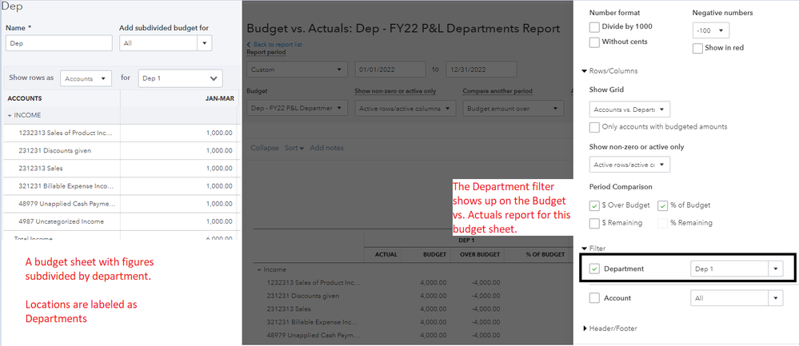Click the Collapse report button
799x346 pixels.
(265, 148)
